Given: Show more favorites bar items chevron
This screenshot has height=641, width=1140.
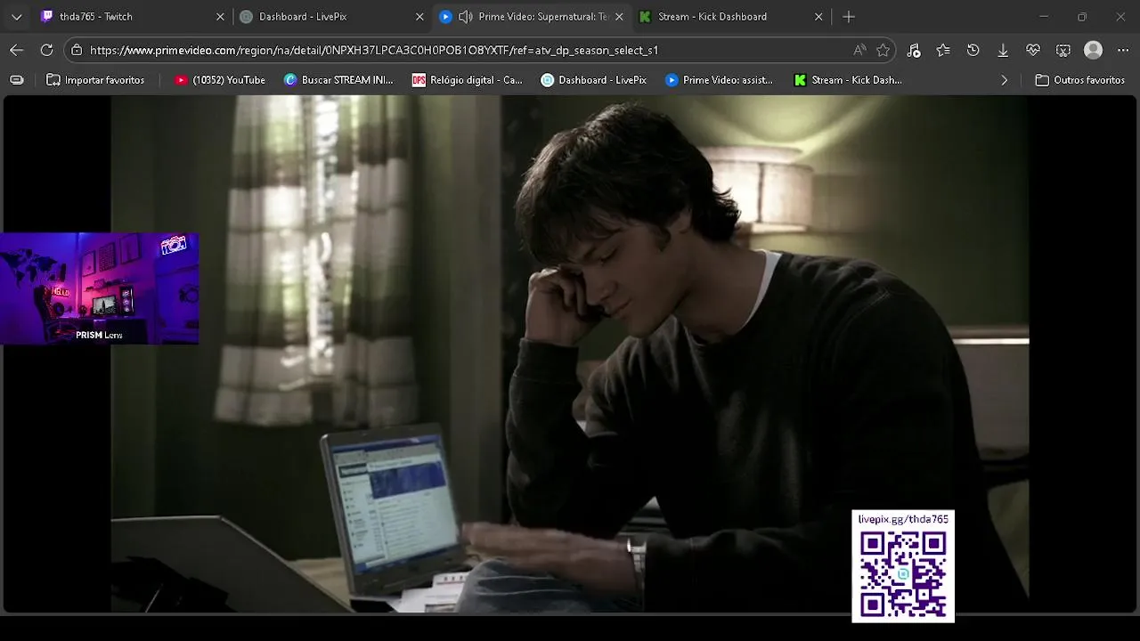Looking at the screenshot, I should click(1004, 80).
